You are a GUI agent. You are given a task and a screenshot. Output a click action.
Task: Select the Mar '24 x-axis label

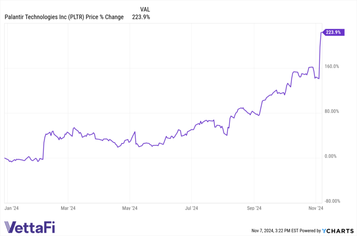click(x=69, y=208)
